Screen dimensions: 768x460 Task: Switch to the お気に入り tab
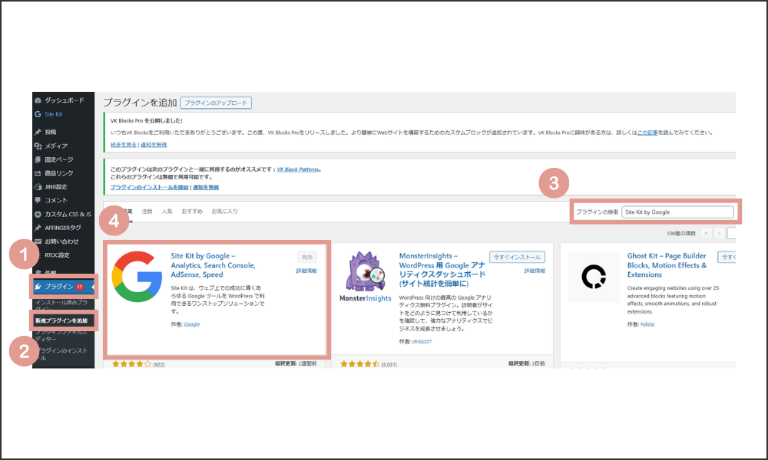[225, 211]
